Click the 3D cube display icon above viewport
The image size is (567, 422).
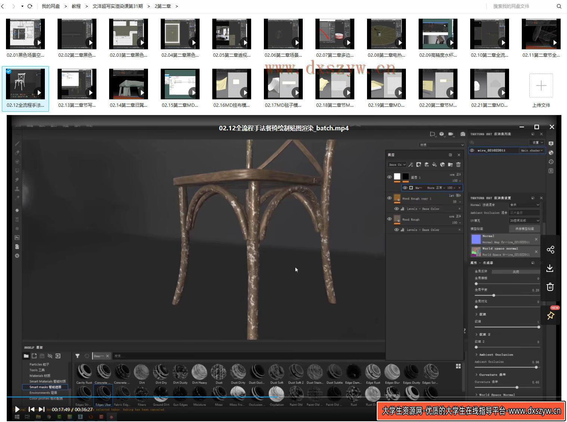pyautogui.click(x=442, y=134)
